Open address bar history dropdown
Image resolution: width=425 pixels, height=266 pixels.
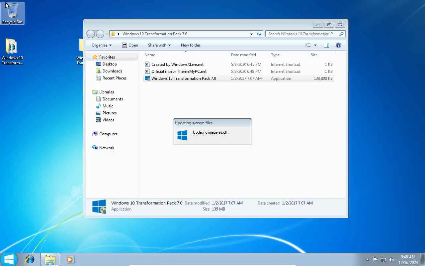point(251,34)
